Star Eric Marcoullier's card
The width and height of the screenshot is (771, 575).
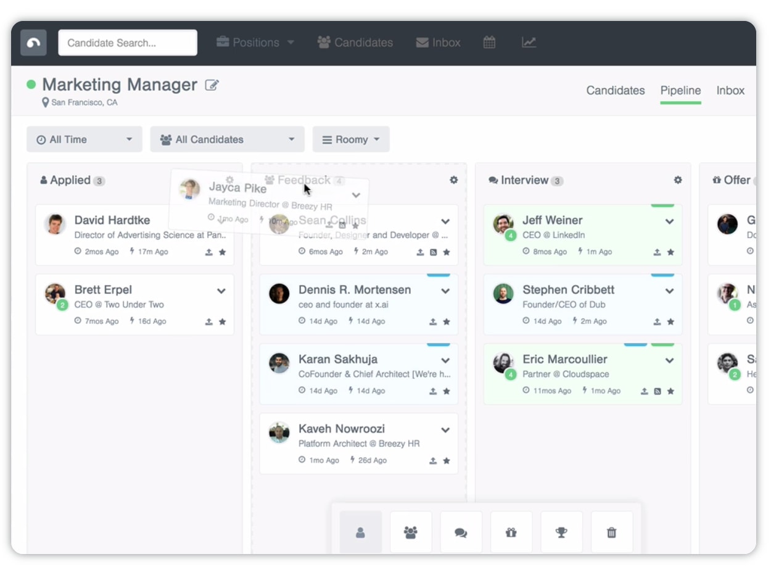point(670,391)
